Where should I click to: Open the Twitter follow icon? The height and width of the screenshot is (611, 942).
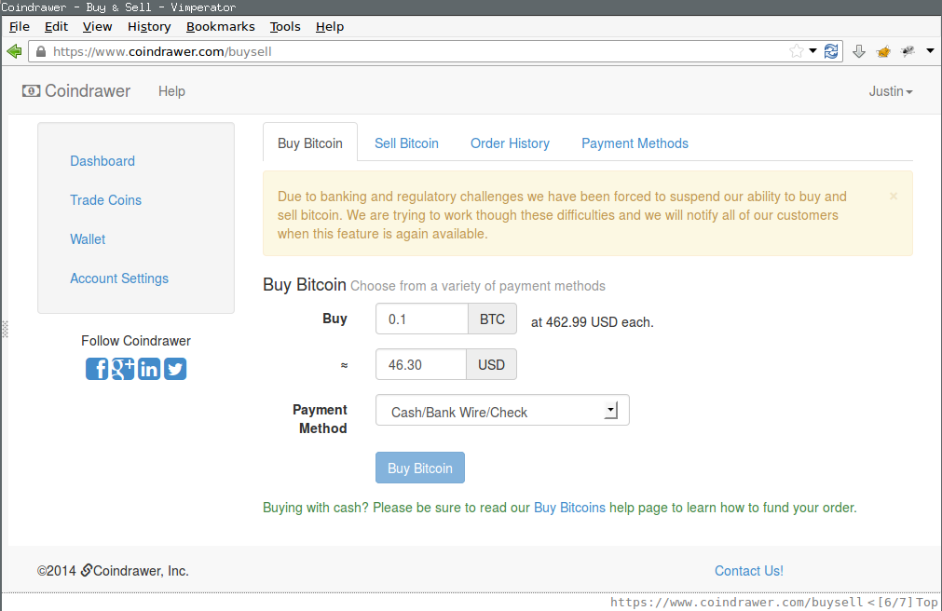[175, 369]
